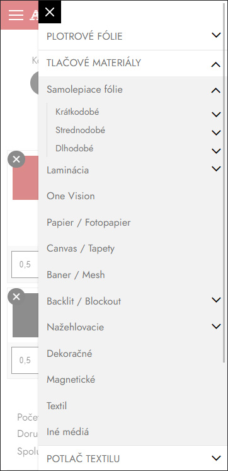Expand the Potlač textilu section chevron
The width and height of the screenshot is (228, 471).
click(x=216, y=458)
